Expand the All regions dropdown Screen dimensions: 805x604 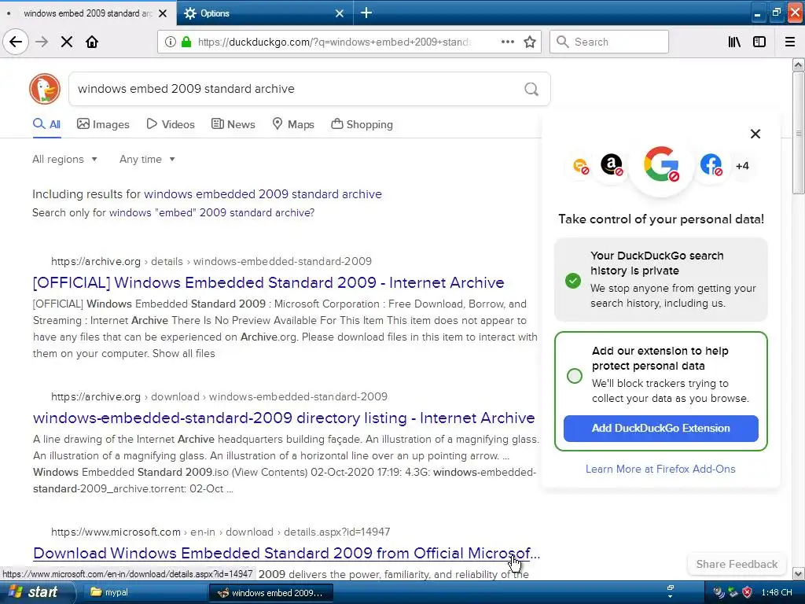(64, 159)
